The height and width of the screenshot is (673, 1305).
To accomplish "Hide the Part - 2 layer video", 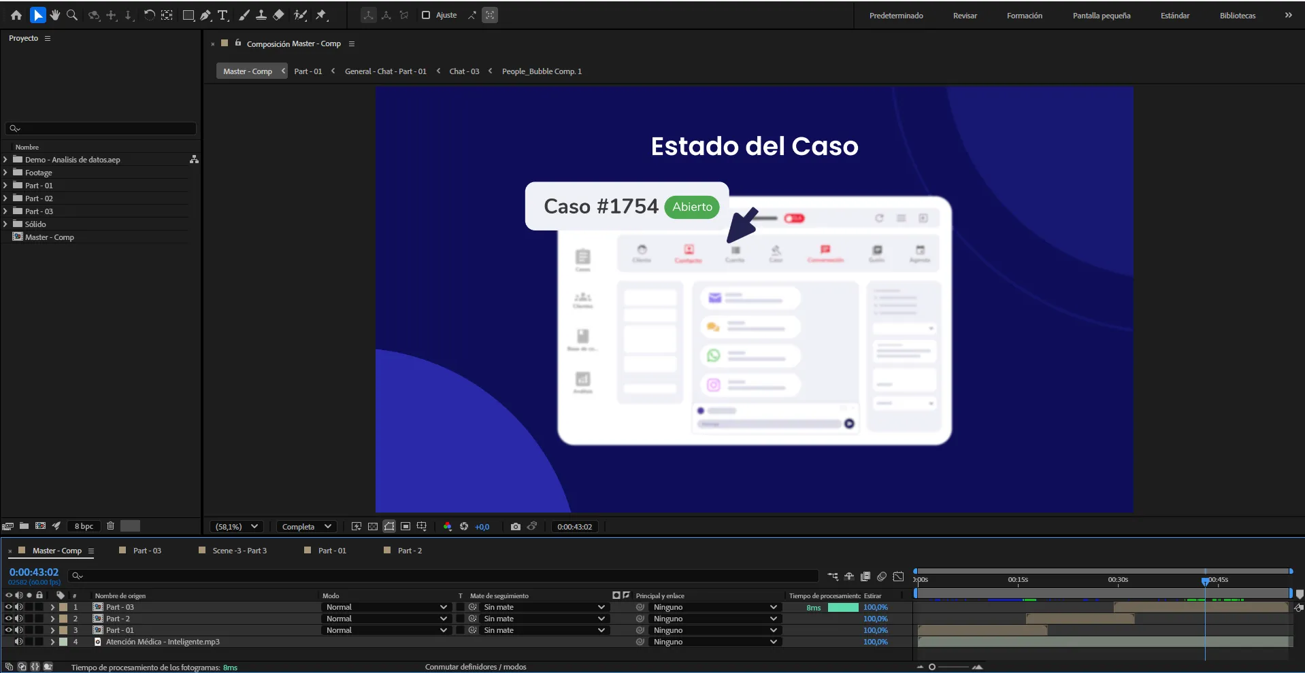I will coord(9,619).
